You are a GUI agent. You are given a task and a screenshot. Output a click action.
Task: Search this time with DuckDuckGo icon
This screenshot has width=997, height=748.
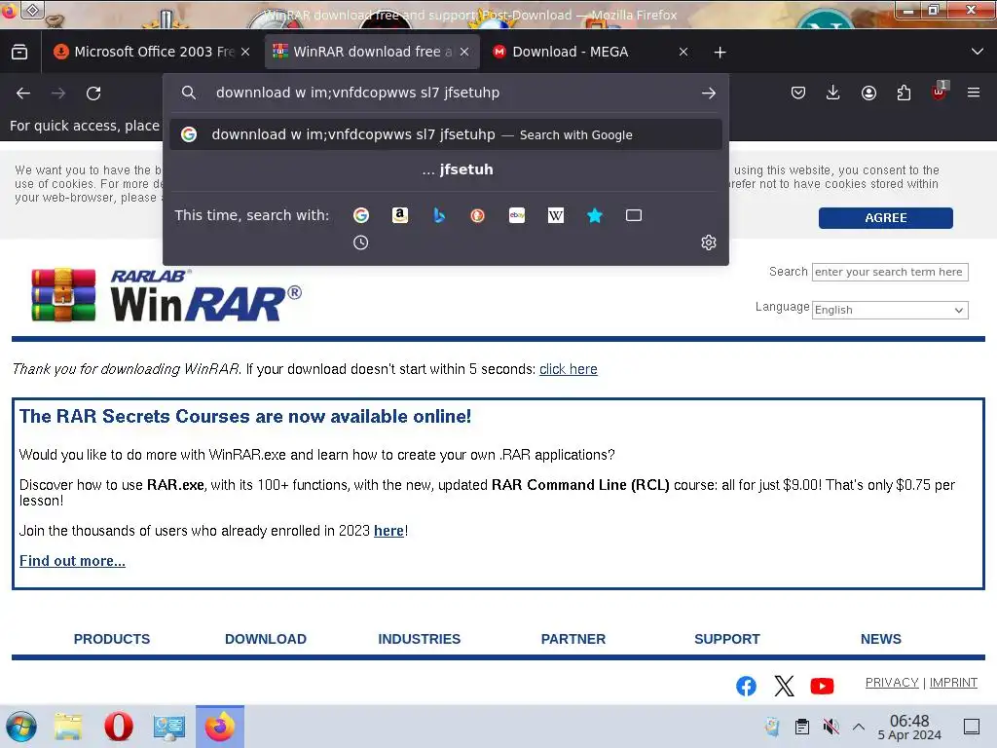pos(477,215)
